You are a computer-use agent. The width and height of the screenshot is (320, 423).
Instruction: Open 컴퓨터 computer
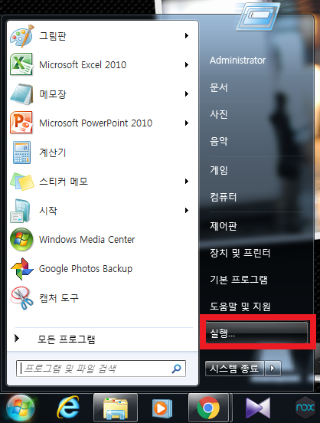pos(224,197)
